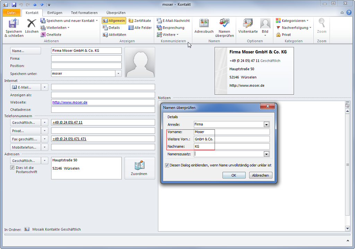
Task: Save using quick access toolbar disk icon
Action: [14, 5]
